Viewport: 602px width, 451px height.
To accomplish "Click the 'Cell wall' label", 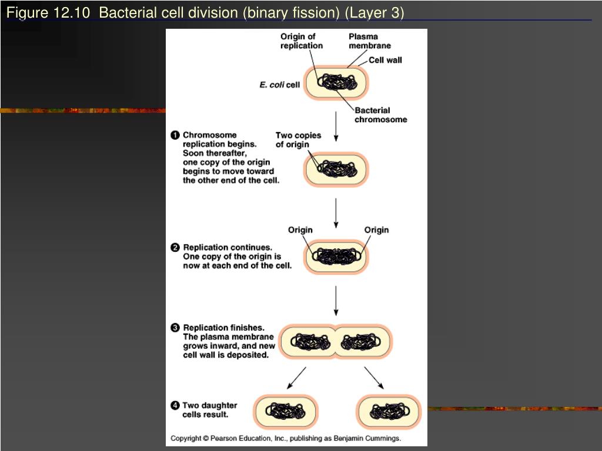I will pos(385,60).
